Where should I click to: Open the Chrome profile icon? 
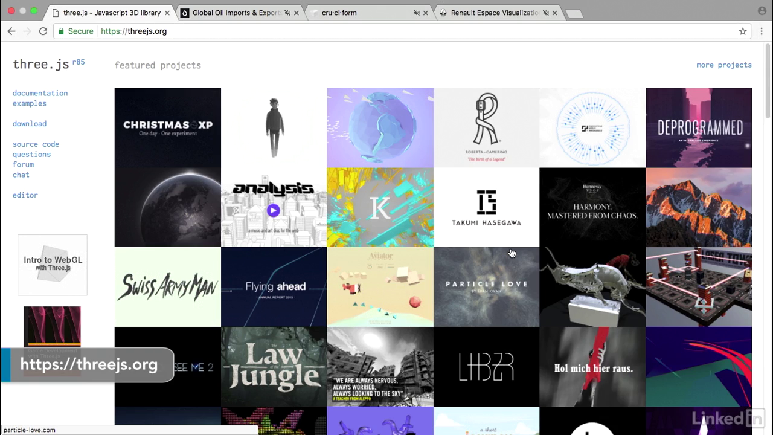[762, 10]
